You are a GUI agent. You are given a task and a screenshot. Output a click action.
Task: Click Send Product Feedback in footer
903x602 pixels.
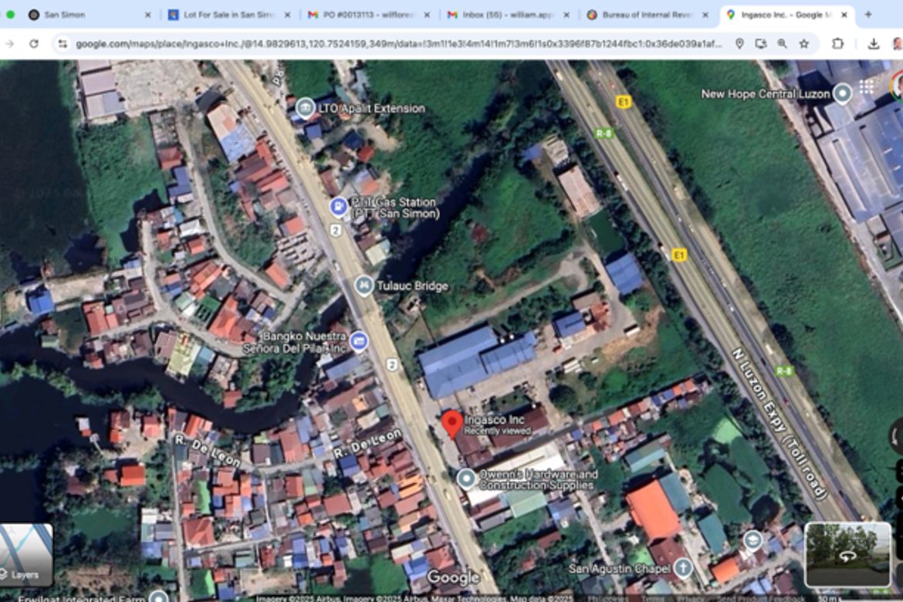pos(760,599)
